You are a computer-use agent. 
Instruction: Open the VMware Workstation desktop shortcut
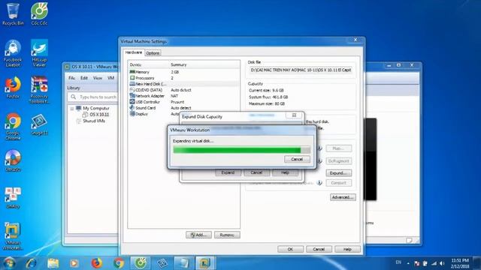coord(13,236)
